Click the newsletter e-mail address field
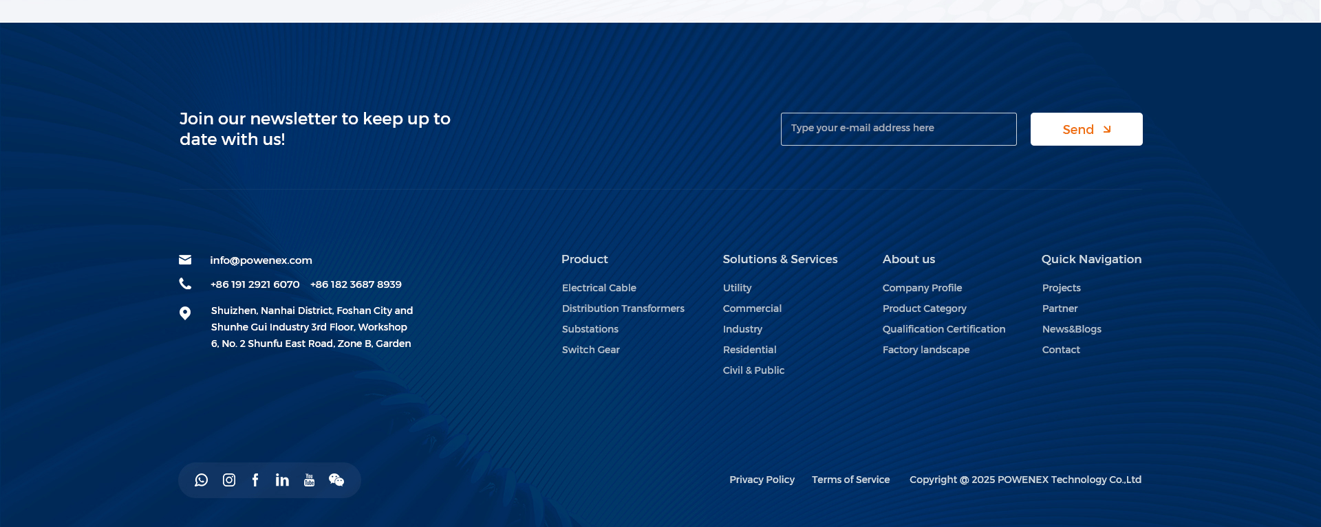 click(x=898, y=129)
